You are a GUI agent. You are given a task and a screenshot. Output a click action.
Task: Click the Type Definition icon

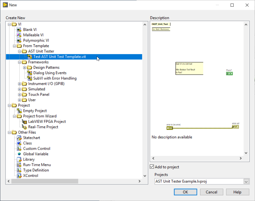pyautogui.click(x=19, y=170)
